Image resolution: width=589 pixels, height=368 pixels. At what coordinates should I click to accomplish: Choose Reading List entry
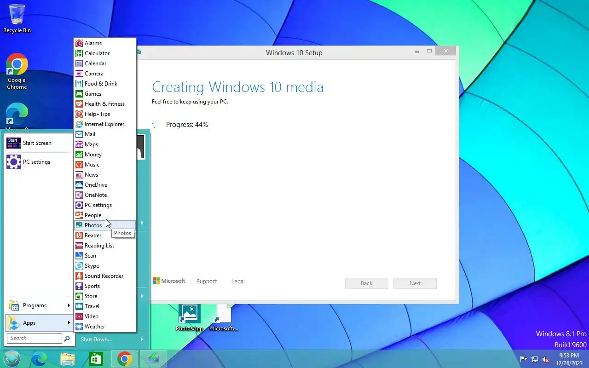pyautogui.click(x=105, y=246)
